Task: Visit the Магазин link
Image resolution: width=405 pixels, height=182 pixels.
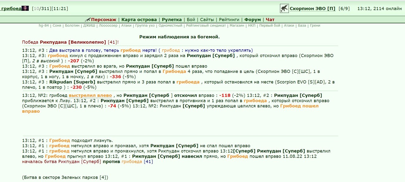Action: [x=237, y=26]
